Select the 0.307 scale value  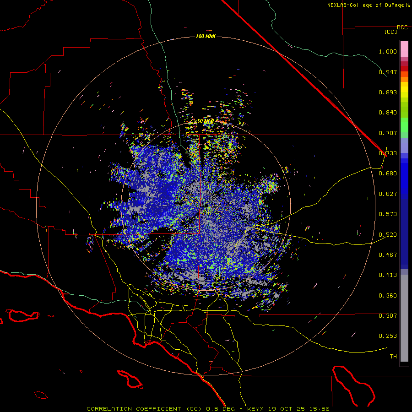coord(388,316)
